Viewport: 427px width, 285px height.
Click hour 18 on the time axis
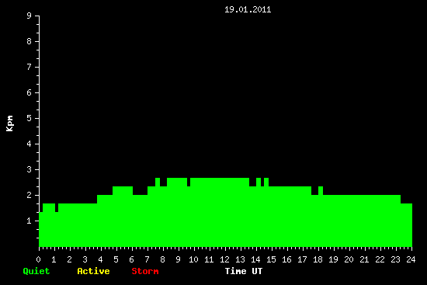click(x=318, y=259)
